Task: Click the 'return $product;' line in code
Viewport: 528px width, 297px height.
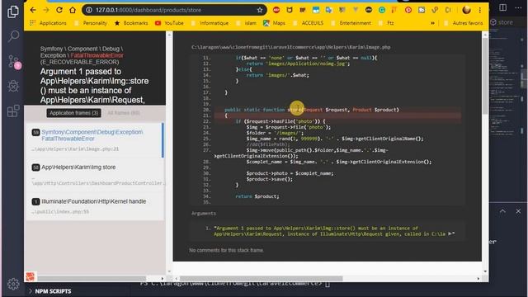Action: coord(257,196)
